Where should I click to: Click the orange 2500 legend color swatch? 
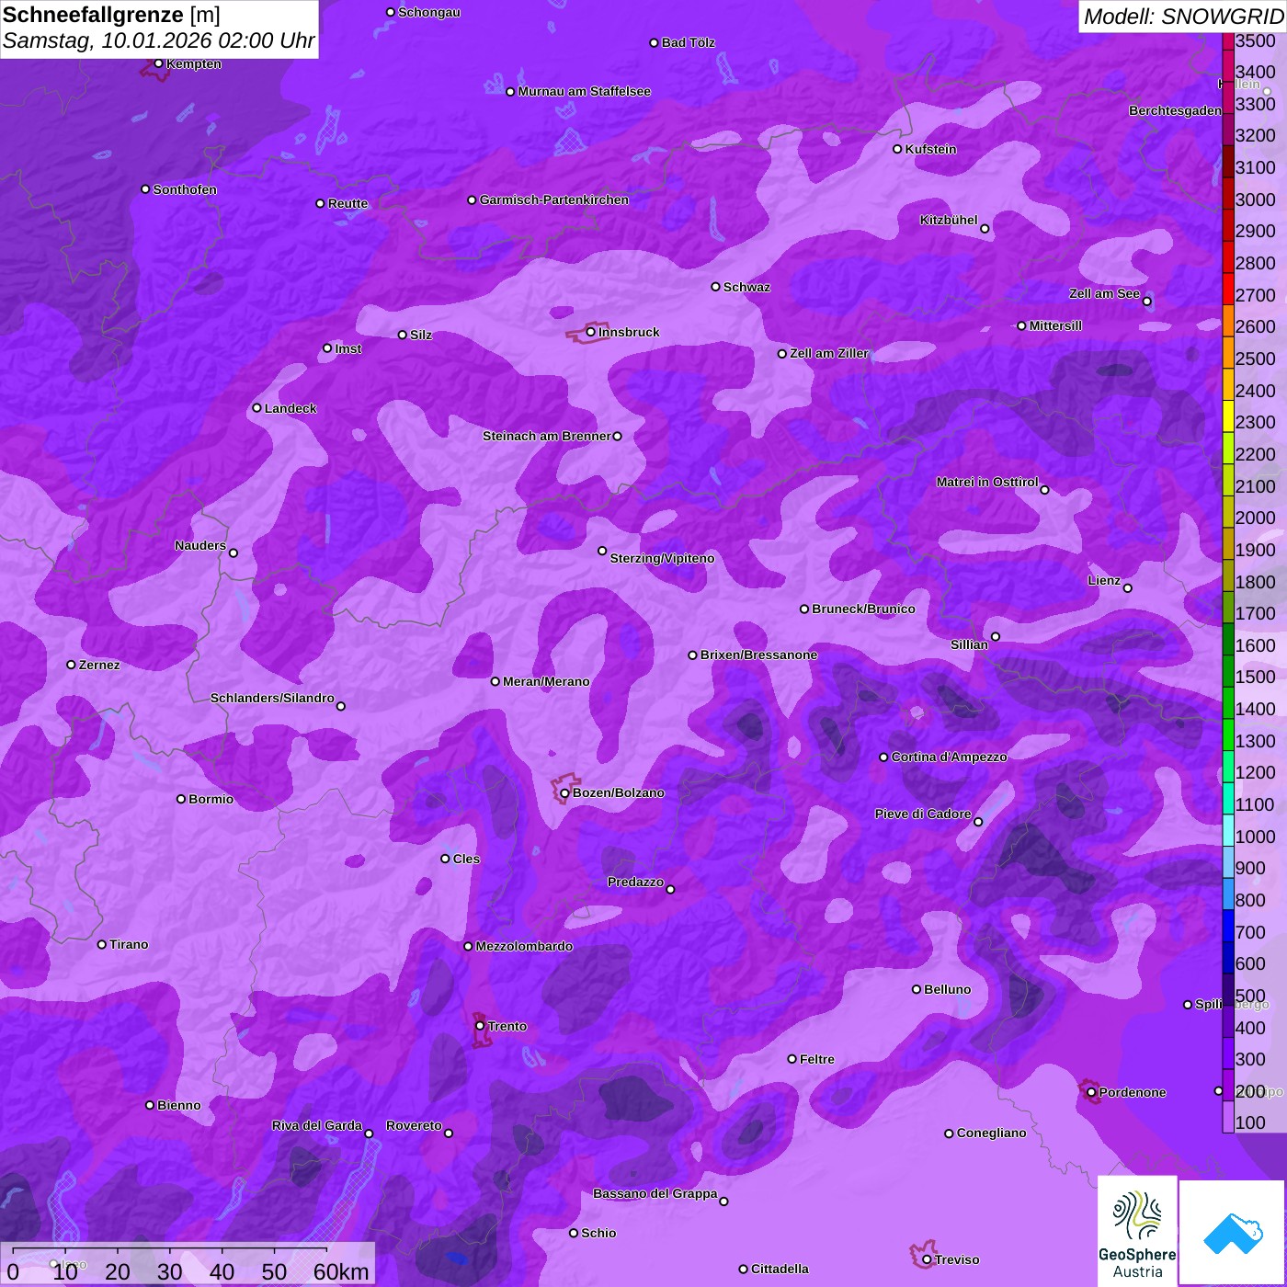1228,353
